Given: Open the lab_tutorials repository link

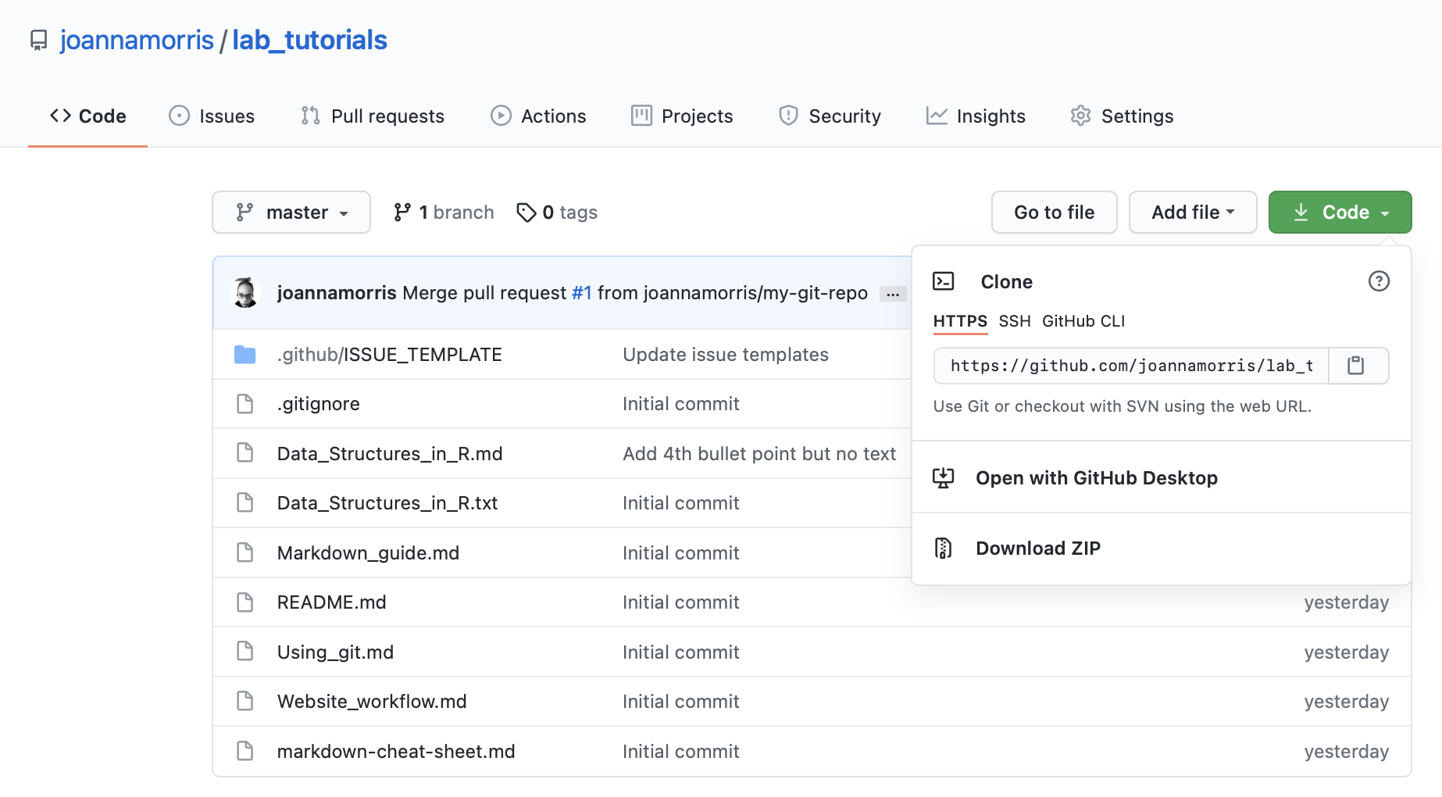Looking at the screenshot, I should click(309, 40).
